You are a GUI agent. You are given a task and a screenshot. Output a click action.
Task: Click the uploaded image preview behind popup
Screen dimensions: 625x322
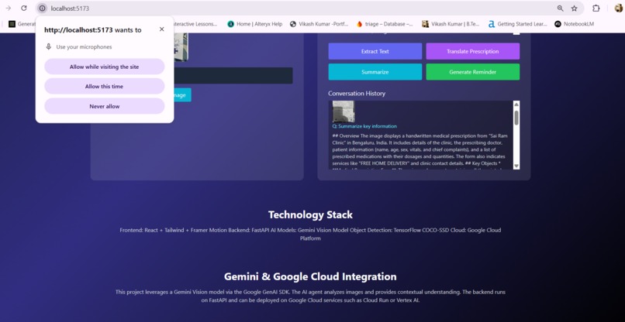click(181, 47)
